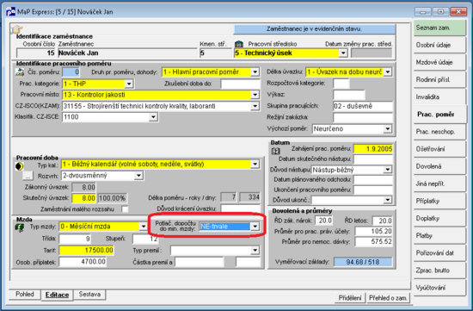This screenshot has height=311, width=473.
Task: Click the moon icon beside Typ kal.
Action: 19,166
